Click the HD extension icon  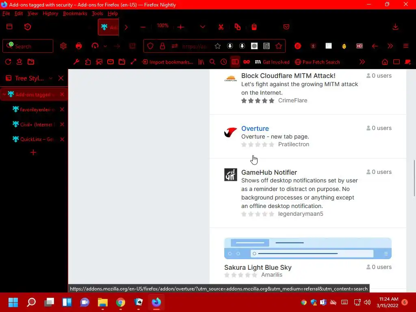359,46
